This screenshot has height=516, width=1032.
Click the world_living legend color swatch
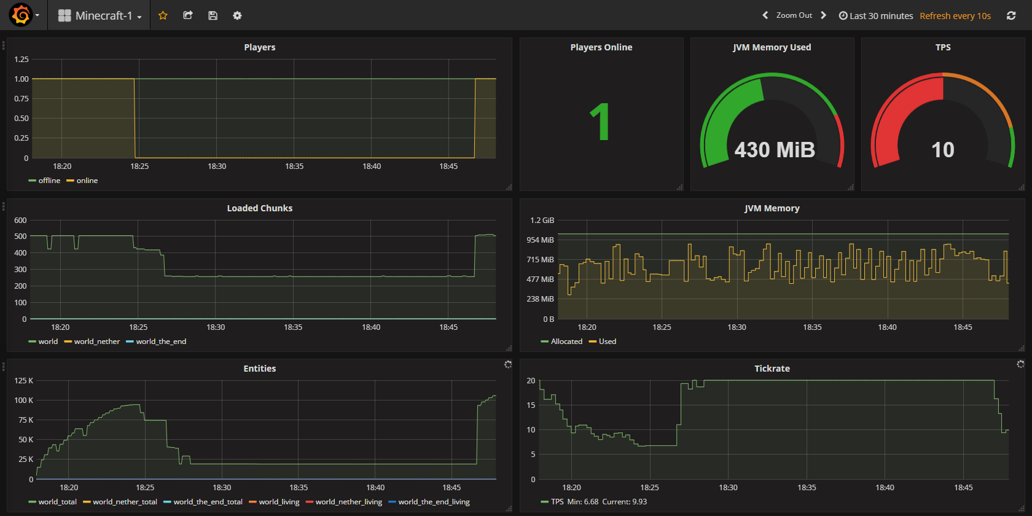[252, 502]
